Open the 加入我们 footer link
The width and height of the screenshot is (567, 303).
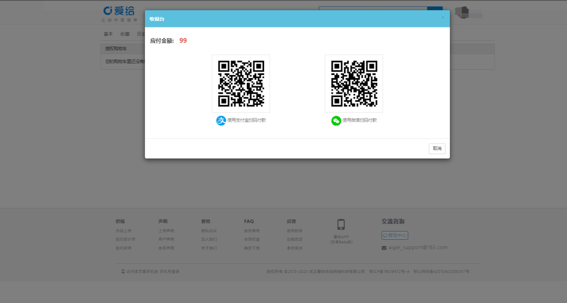pos(209,239)
